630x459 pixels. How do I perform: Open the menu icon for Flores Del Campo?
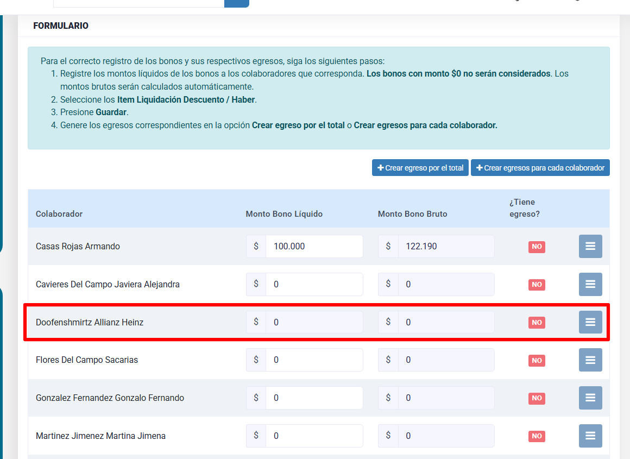pos(590,360)
